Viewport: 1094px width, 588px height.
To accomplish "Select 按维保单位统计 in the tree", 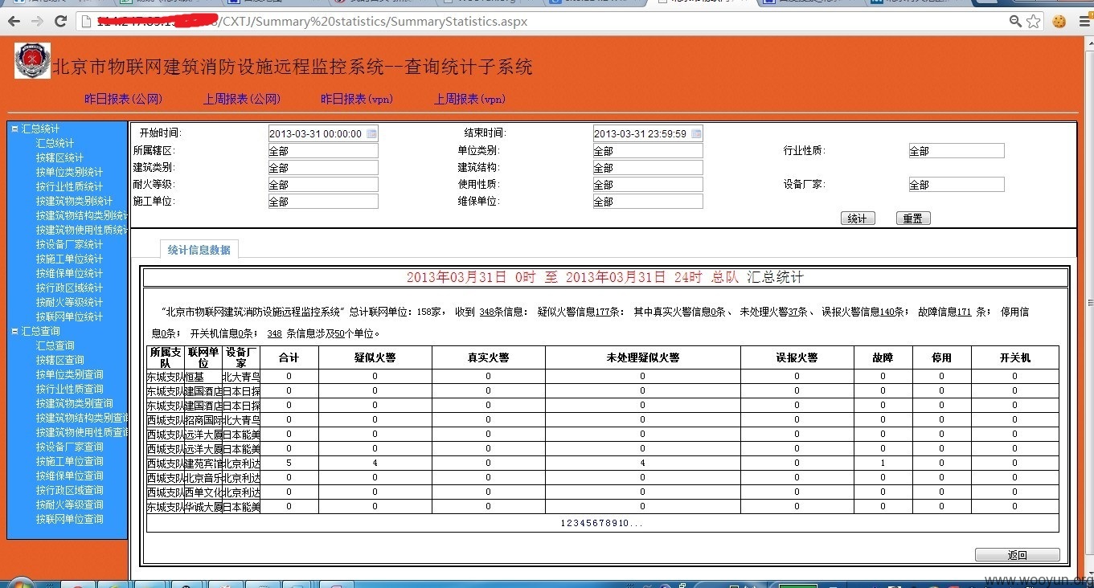I will click(x=69, y=273).
